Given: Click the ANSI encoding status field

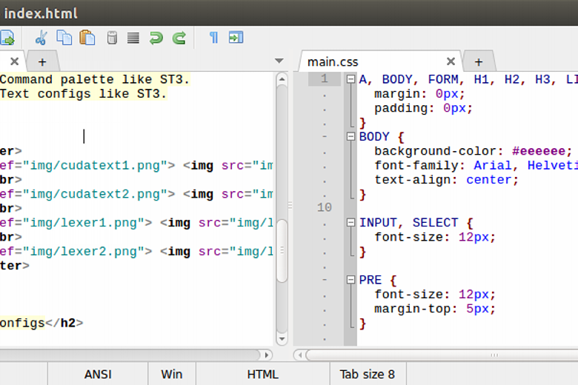Looking at the screenshot, I should 98,375.
